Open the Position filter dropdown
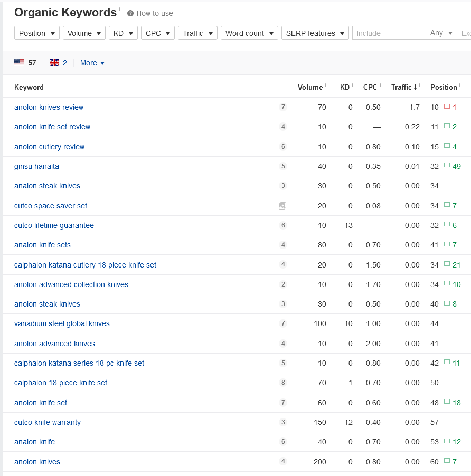The height and width of the screenshot is (476, 471). [x=37, y=33]
